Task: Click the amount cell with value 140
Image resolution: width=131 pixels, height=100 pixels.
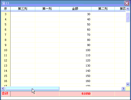Action: click(x=75, y=71)
